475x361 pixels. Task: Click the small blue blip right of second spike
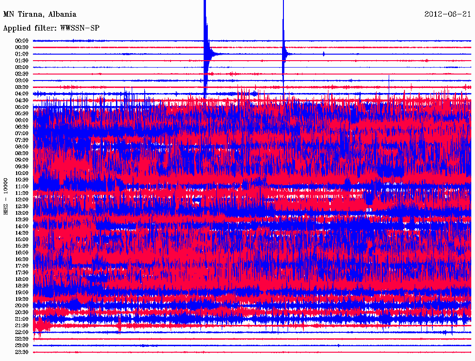(324, 54)
